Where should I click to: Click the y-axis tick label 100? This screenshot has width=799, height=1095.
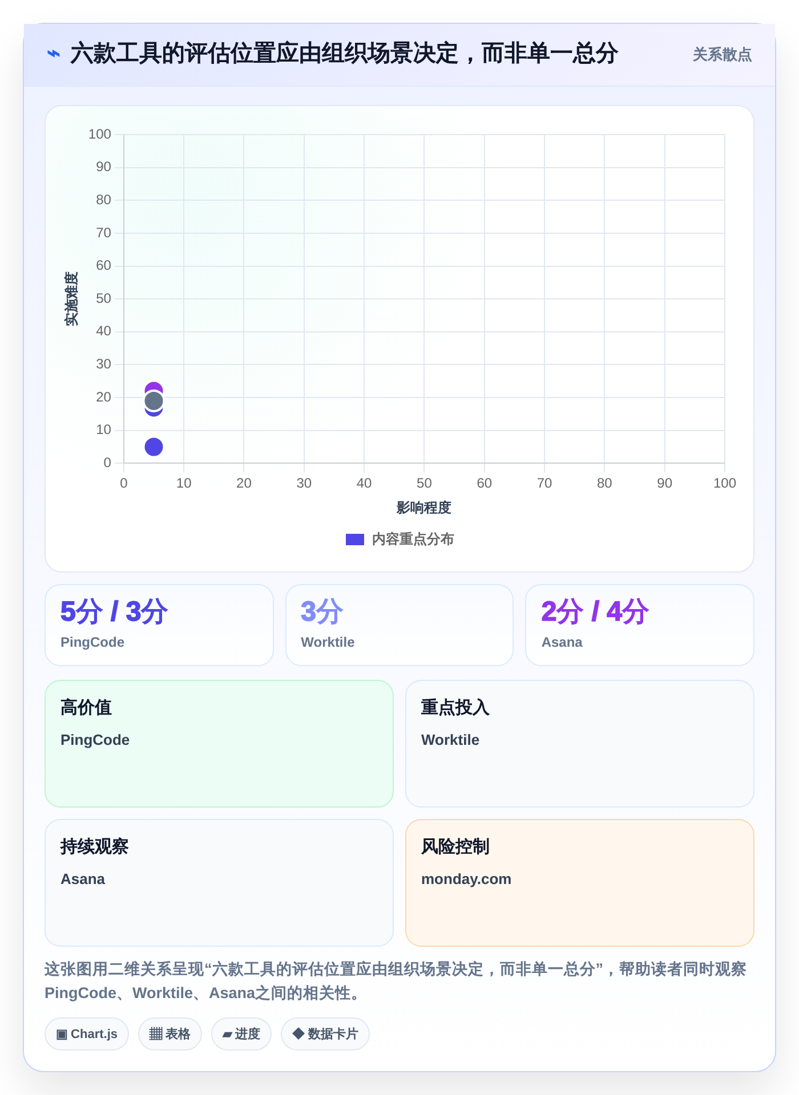click(100, 134)
